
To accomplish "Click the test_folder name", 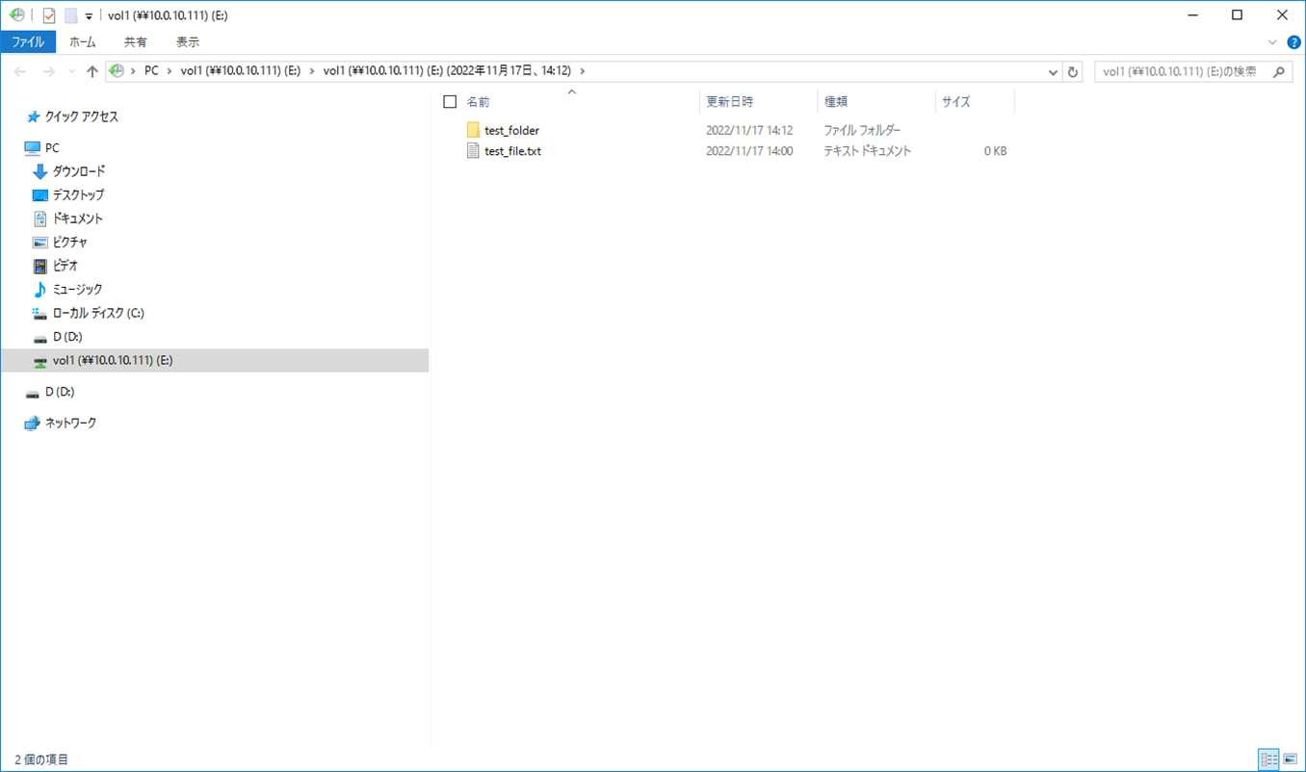I will click(511, 130).
